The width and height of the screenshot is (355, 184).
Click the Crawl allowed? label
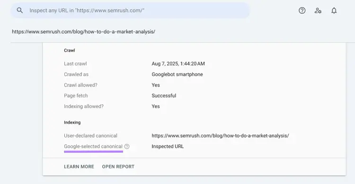point(80,85)
